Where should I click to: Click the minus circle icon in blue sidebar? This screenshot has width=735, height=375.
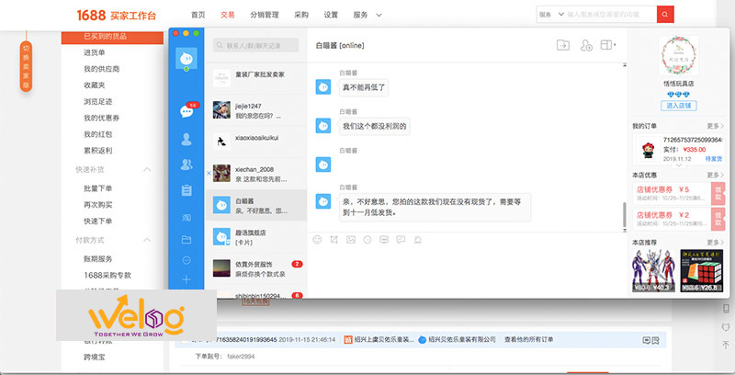(x=187, y=260)
